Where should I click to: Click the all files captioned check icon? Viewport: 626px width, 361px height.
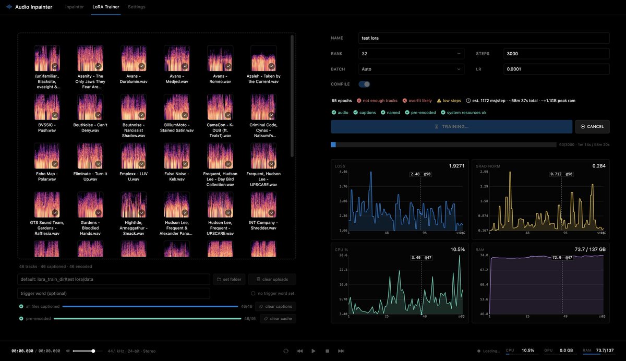pyautogui.click(x=21, y=307)
